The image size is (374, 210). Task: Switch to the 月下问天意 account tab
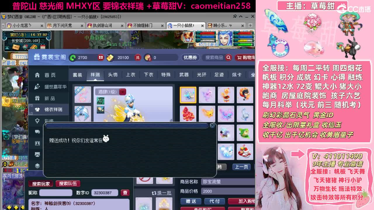pos(65,25)
